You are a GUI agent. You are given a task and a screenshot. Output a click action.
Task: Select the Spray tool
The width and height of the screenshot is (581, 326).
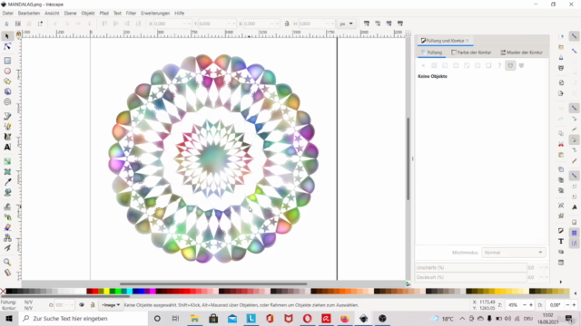click(7, 217)
